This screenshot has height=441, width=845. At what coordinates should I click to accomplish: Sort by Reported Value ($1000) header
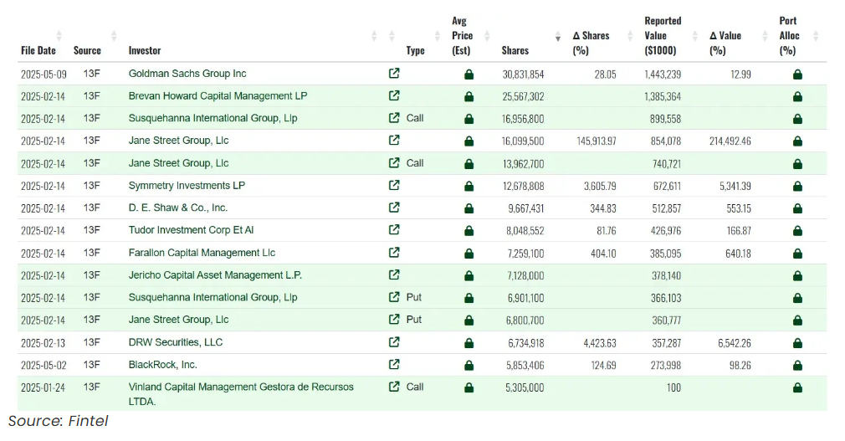click(694, 36)
